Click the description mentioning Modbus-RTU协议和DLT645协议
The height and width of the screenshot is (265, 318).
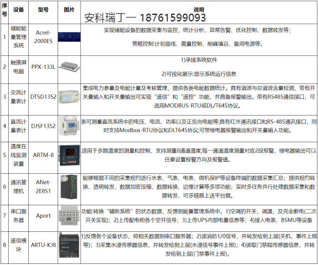click(199, 126)
